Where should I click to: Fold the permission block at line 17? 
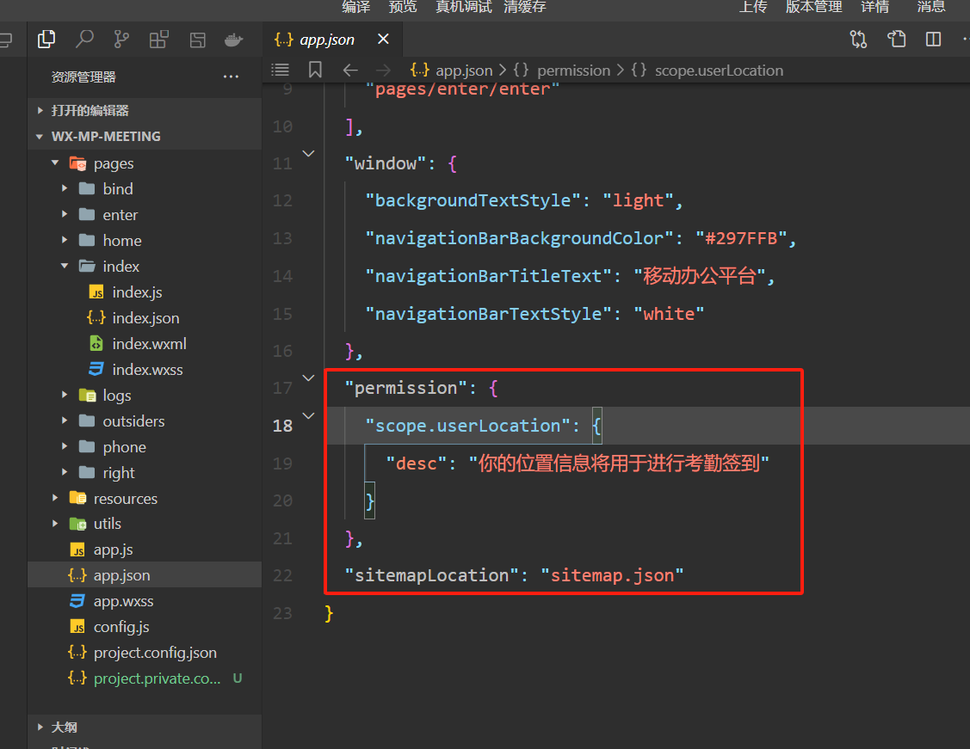(x=308, y=377)
